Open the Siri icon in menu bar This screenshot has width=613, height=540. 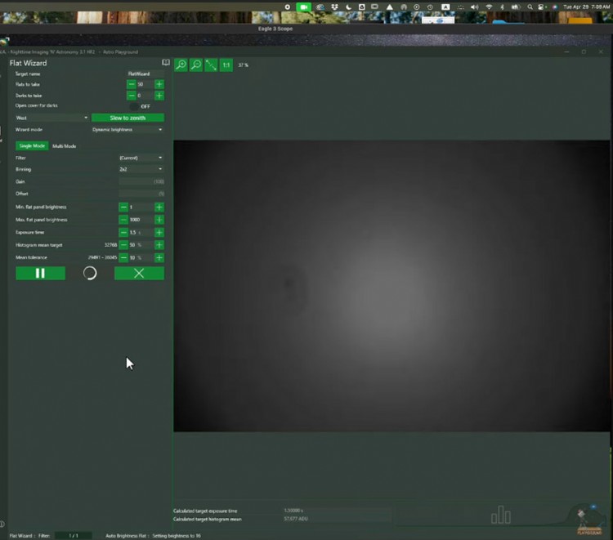tap(554, 7)
